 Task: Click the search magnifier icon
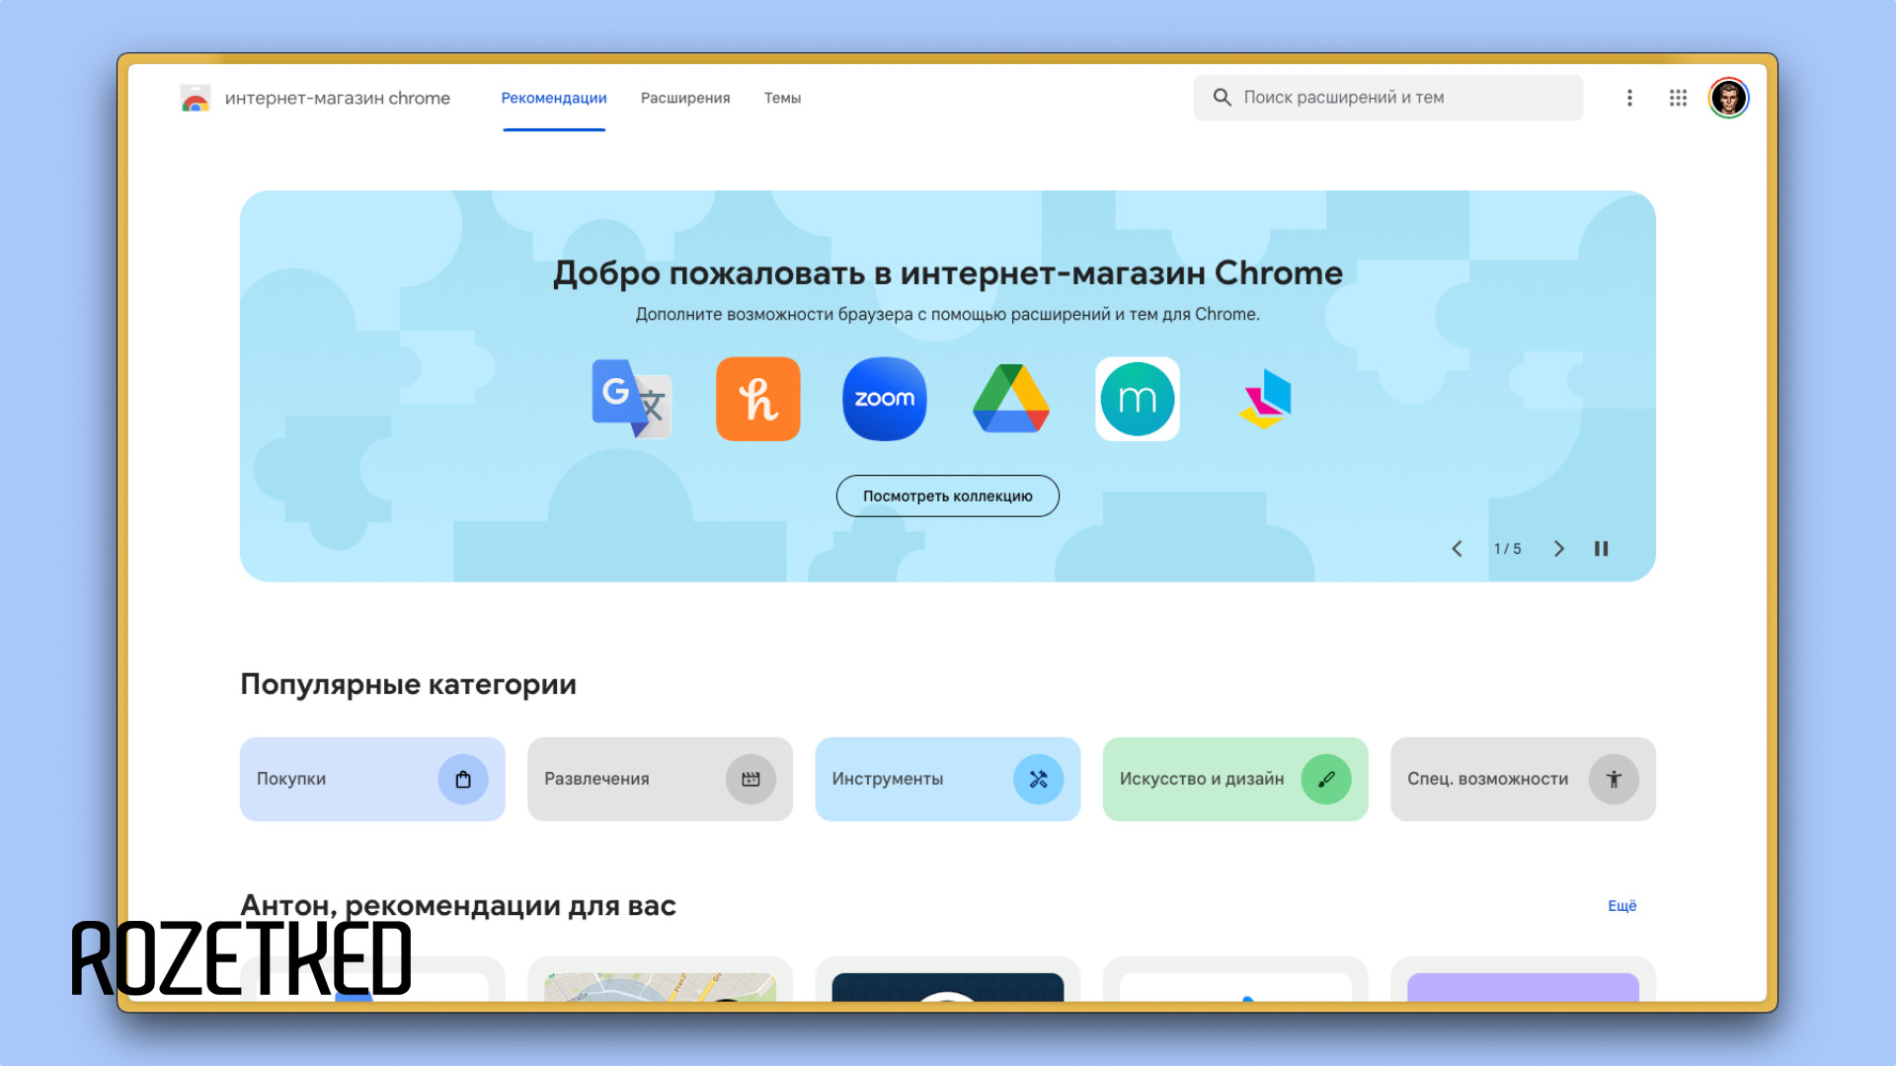pos(1222,98)
